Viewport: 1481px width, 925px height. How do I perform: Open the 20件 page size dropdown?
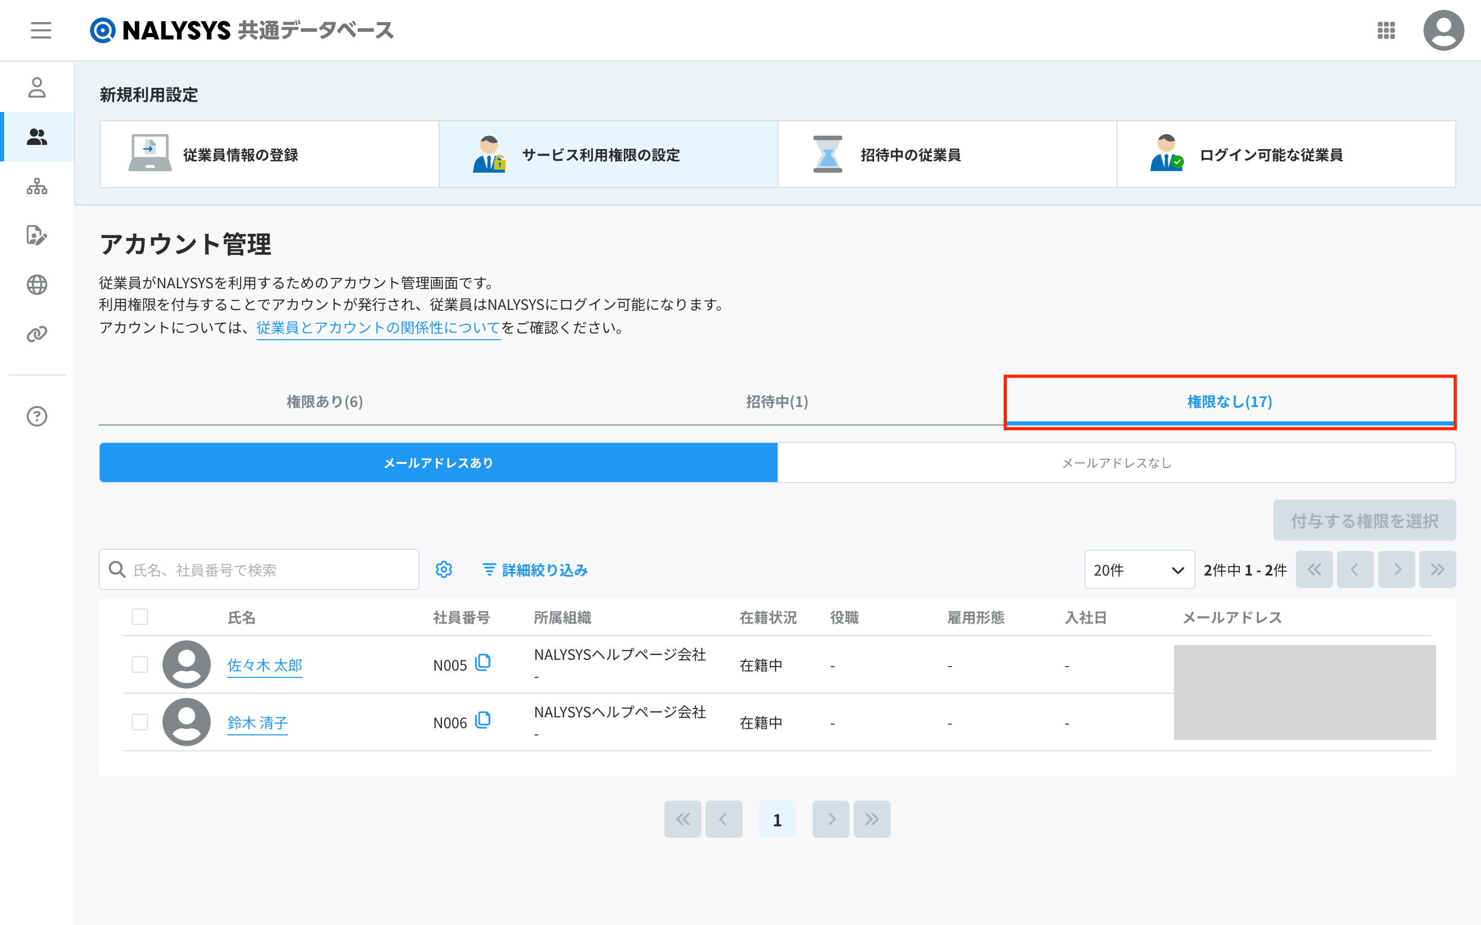1139,569
